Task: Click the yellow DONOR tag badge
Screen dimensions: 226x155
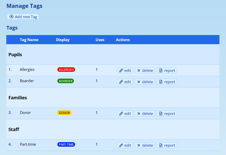Action: [x=64, y=113]
